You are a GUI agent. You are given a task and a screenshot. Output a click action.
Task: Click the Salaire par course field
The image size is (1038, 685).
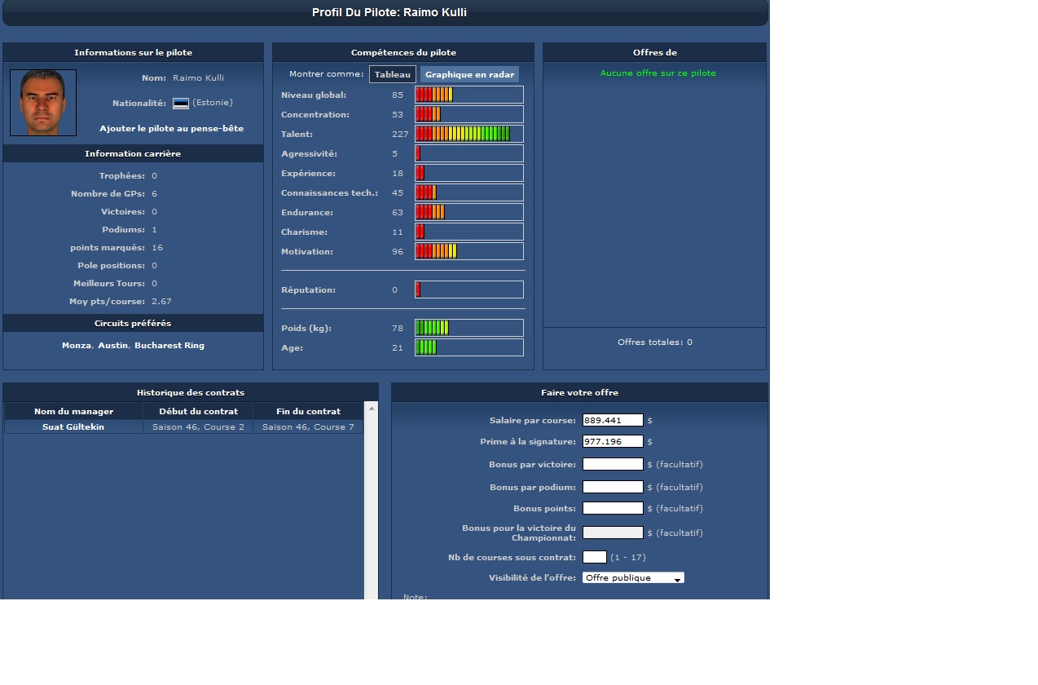[613, 421]
